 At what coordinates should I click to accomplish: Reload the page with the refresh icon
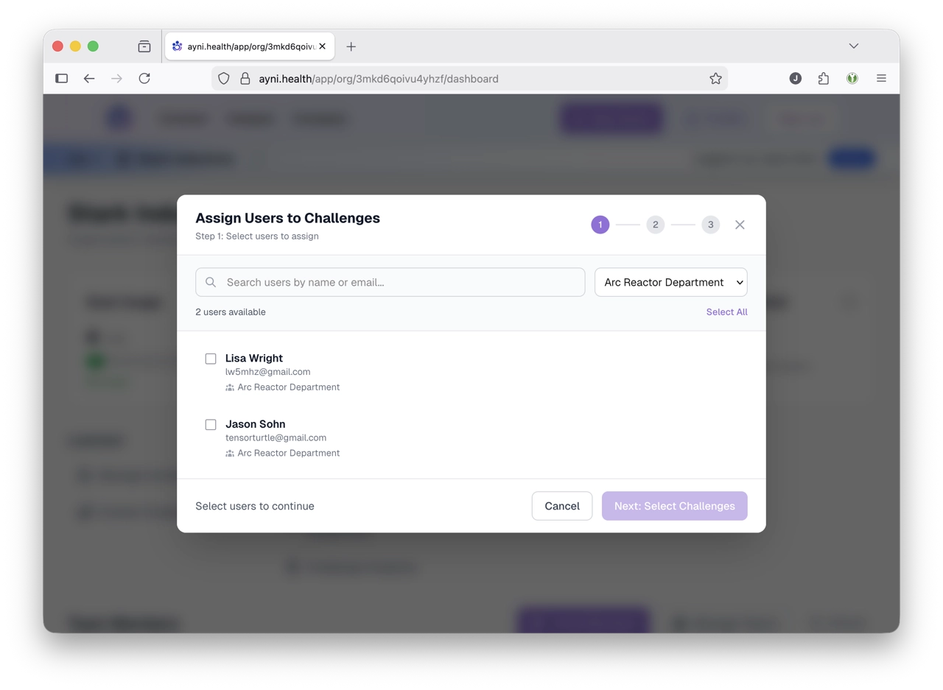pyautogui.click(x=144, y=78)
